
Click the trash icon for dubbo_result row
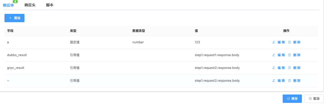pyautogui.click(x=290, y=55)
